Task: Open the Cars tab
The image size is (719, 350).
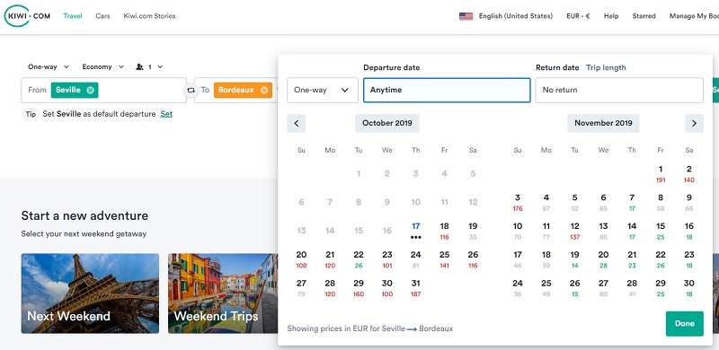Action: coord(102,16)
